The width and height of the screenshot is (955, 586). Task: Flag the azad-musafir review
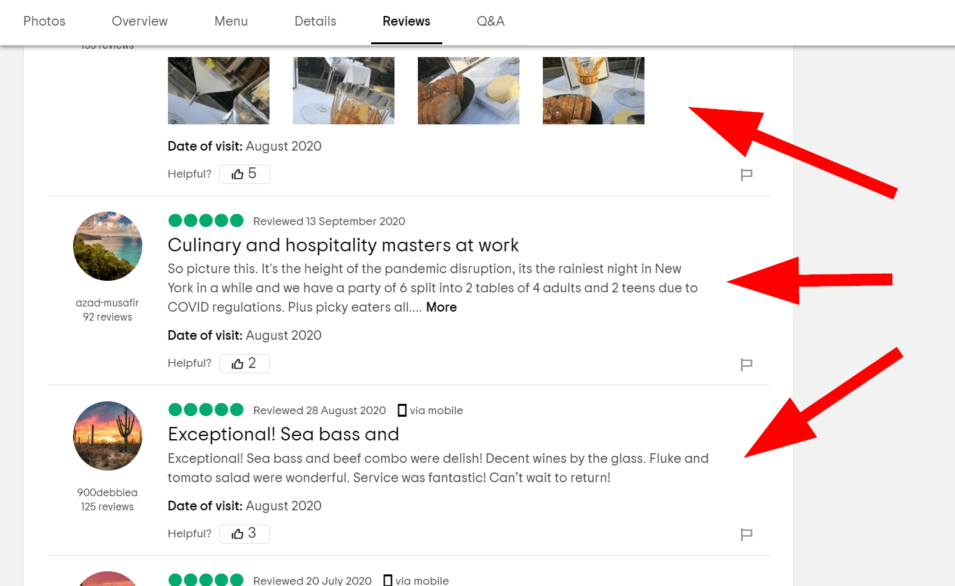click(746, 364)
